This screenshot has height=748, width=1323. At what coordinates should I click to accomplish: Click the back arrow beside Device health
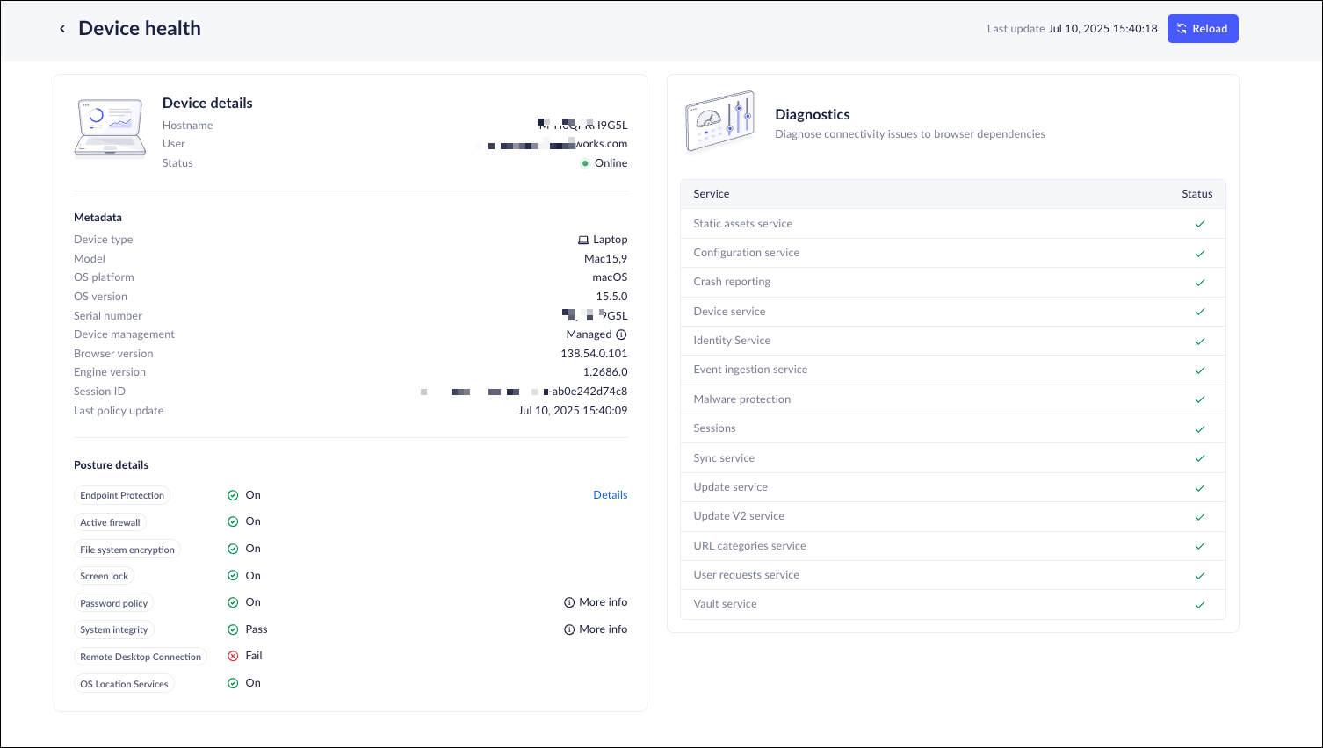coord(62,29)
